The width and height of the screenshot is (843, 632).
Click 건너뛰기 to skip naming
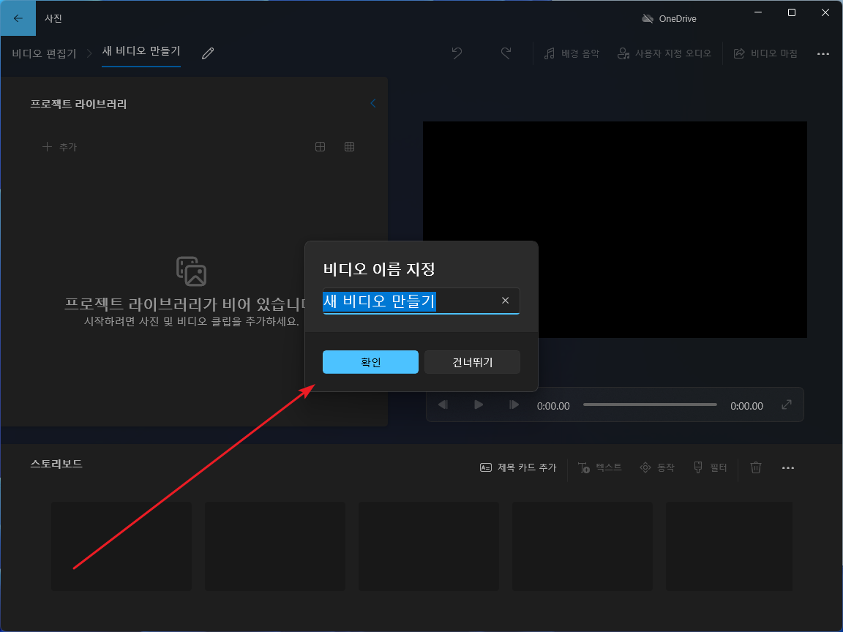pyautogui.click(x=473, y=362)
